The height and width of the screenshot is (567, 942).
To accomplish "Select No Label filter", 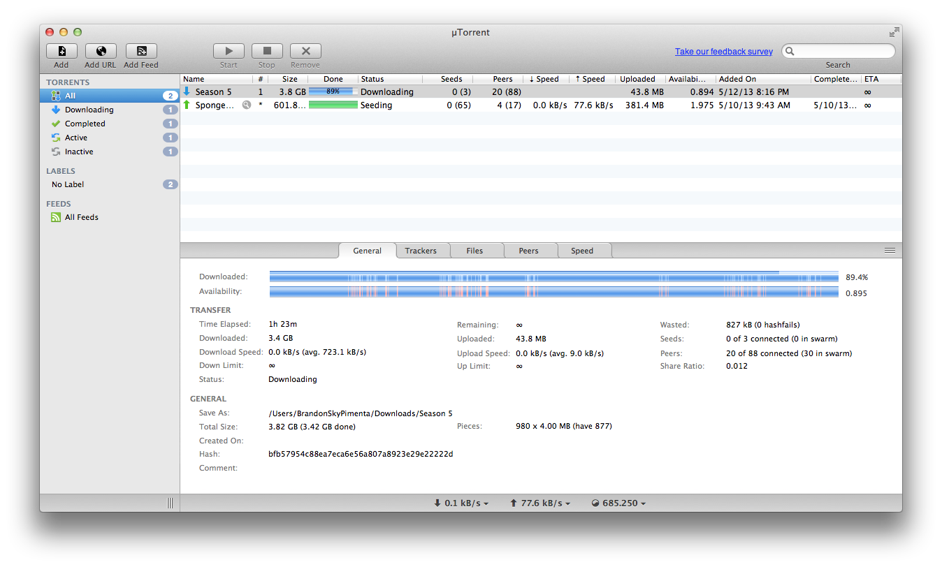I will point(110,184).
